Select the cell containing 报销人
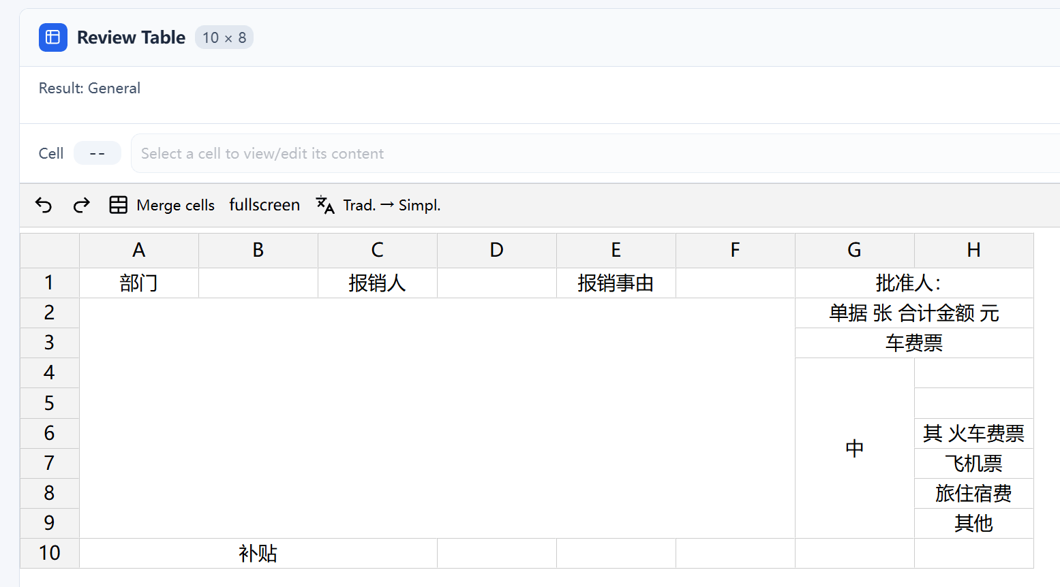The width and height of the screenshot is (1060, 587). click(x=378, y=283)
